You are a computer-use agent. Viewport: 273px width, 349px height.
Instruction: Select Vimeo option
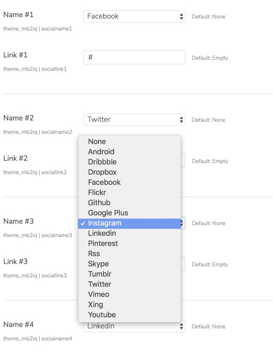coord(130,294)
